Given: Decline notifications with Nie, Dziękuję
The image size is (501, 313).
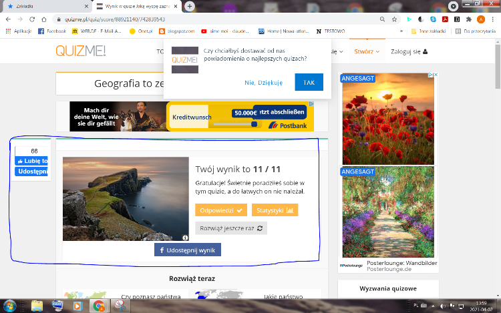Looking at the screenshot, I should pyautogui.click(x=263, y=83).
